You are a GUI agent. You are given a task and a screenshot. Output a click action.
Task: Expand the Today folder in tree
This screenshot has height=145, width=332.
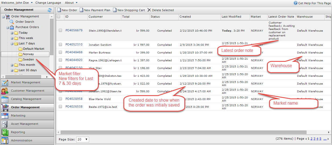click(12, 33)
